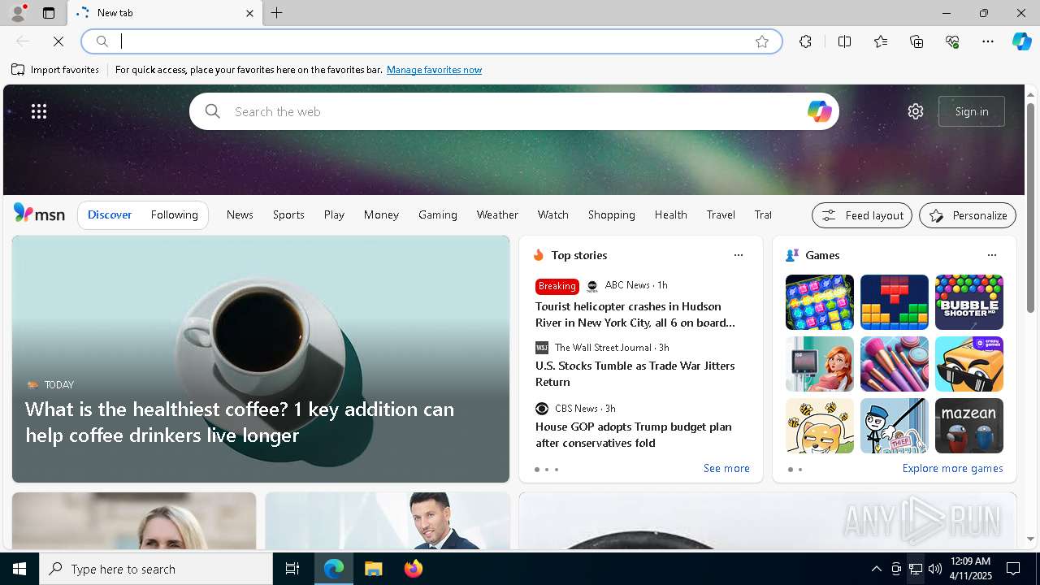Image resolution: width=1040 pixels, height=585 pixels.
Task: Open the U.S. Stocks Tumble story
Action: coord(635,374)
